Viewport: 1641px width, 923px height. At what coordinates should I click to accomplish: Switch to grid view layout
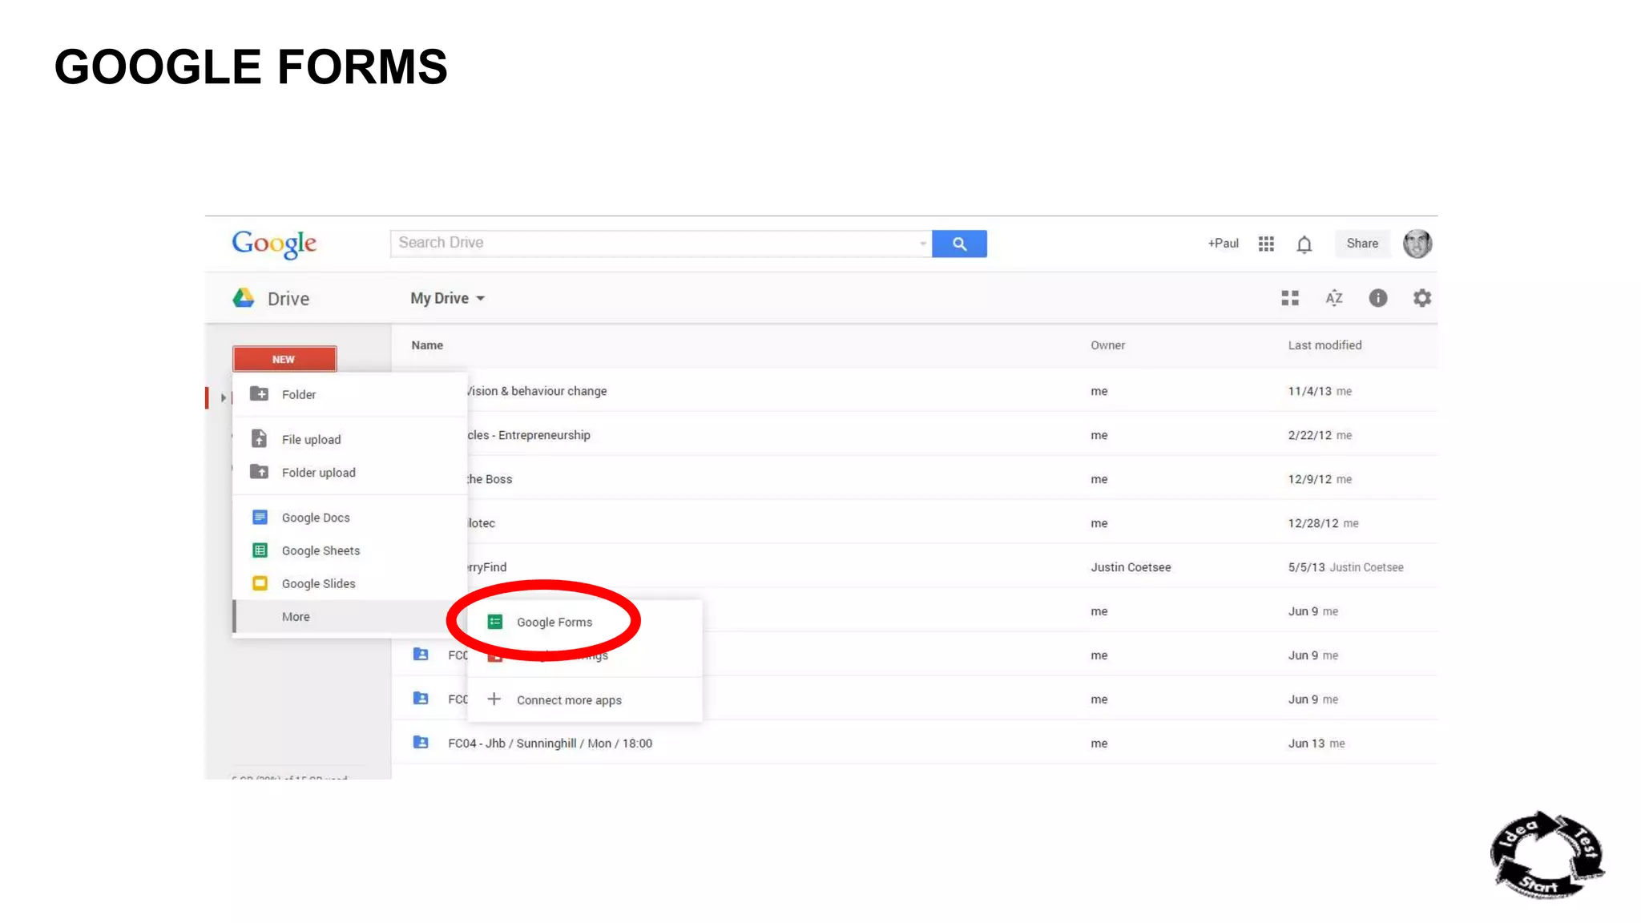[x=1290, y=298]
